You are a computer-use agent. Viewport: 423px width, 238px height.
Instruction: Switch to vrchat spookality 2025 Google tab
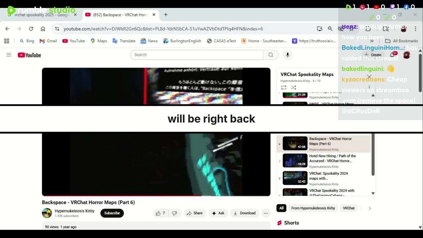pyautogui.click(x=41, y=15)
